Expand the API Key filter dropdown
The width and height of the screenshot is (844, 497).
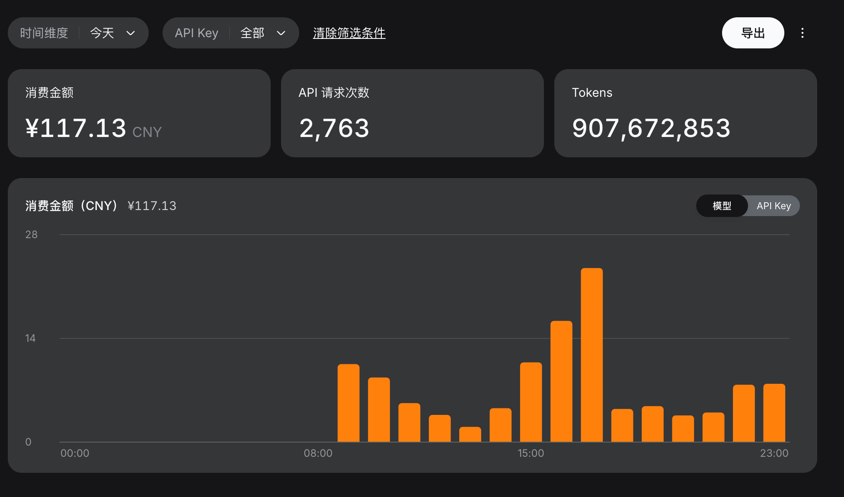coord(231,33)
